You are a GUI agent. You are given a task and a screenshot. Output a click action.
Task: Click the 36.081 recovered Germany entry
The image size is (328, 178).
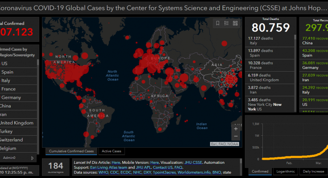click(x=314, y=65)
